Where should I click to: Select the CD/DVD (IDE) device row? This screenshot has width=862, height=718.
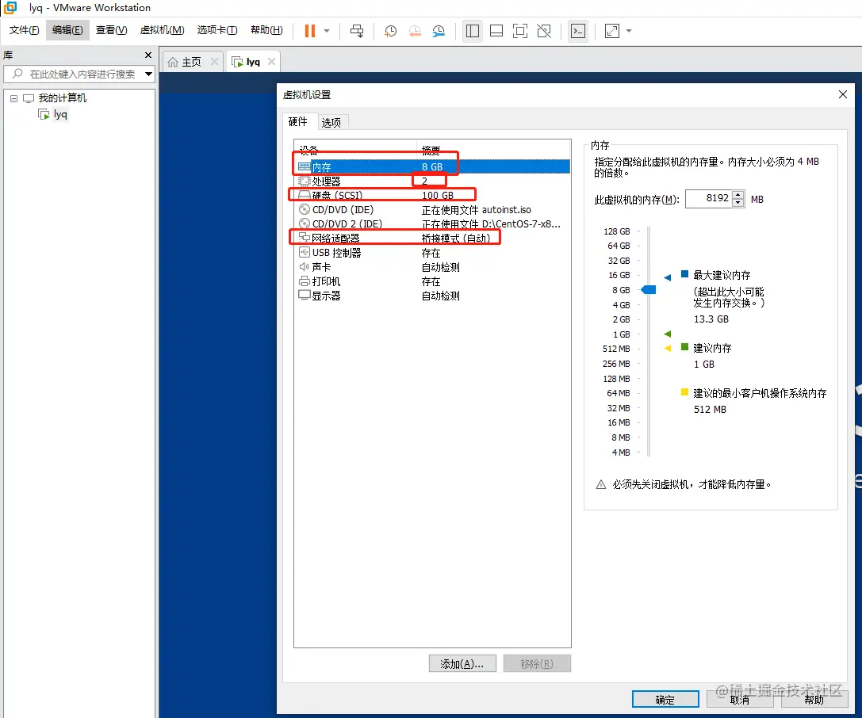point(432,210)
